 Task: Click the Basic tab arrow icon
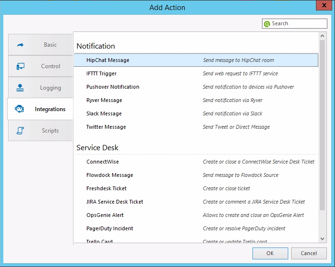20,45
